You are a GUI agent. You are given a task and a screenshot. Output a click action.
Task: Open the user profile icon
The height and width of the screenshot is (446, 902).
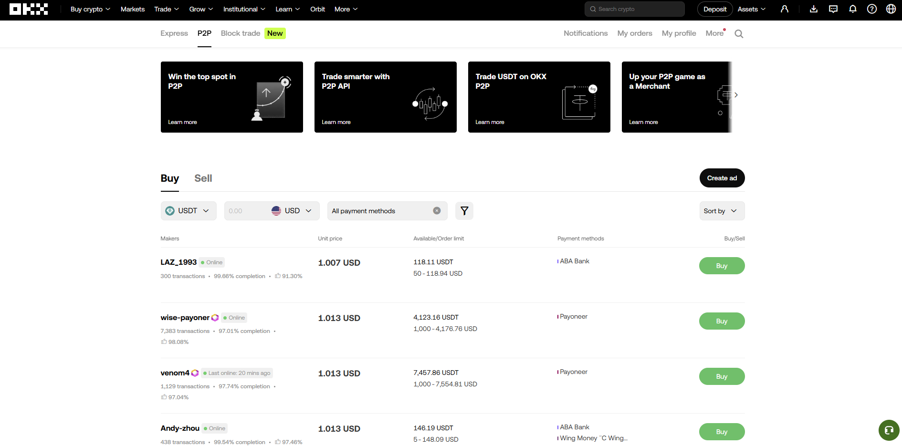click(x=785, y=9)
